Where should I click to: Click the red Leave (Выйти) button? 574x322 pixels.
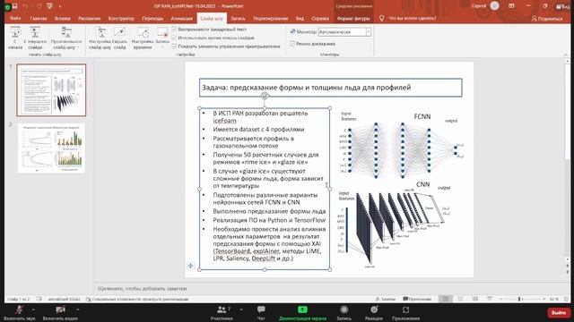pyautogui.click(x=558, y=312)
